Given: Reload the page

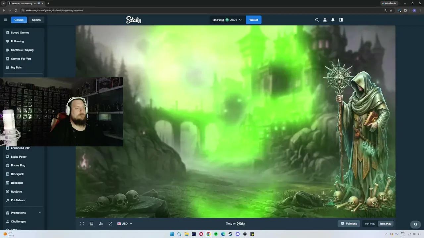Looking at the screenshot, I should [16, 10].
